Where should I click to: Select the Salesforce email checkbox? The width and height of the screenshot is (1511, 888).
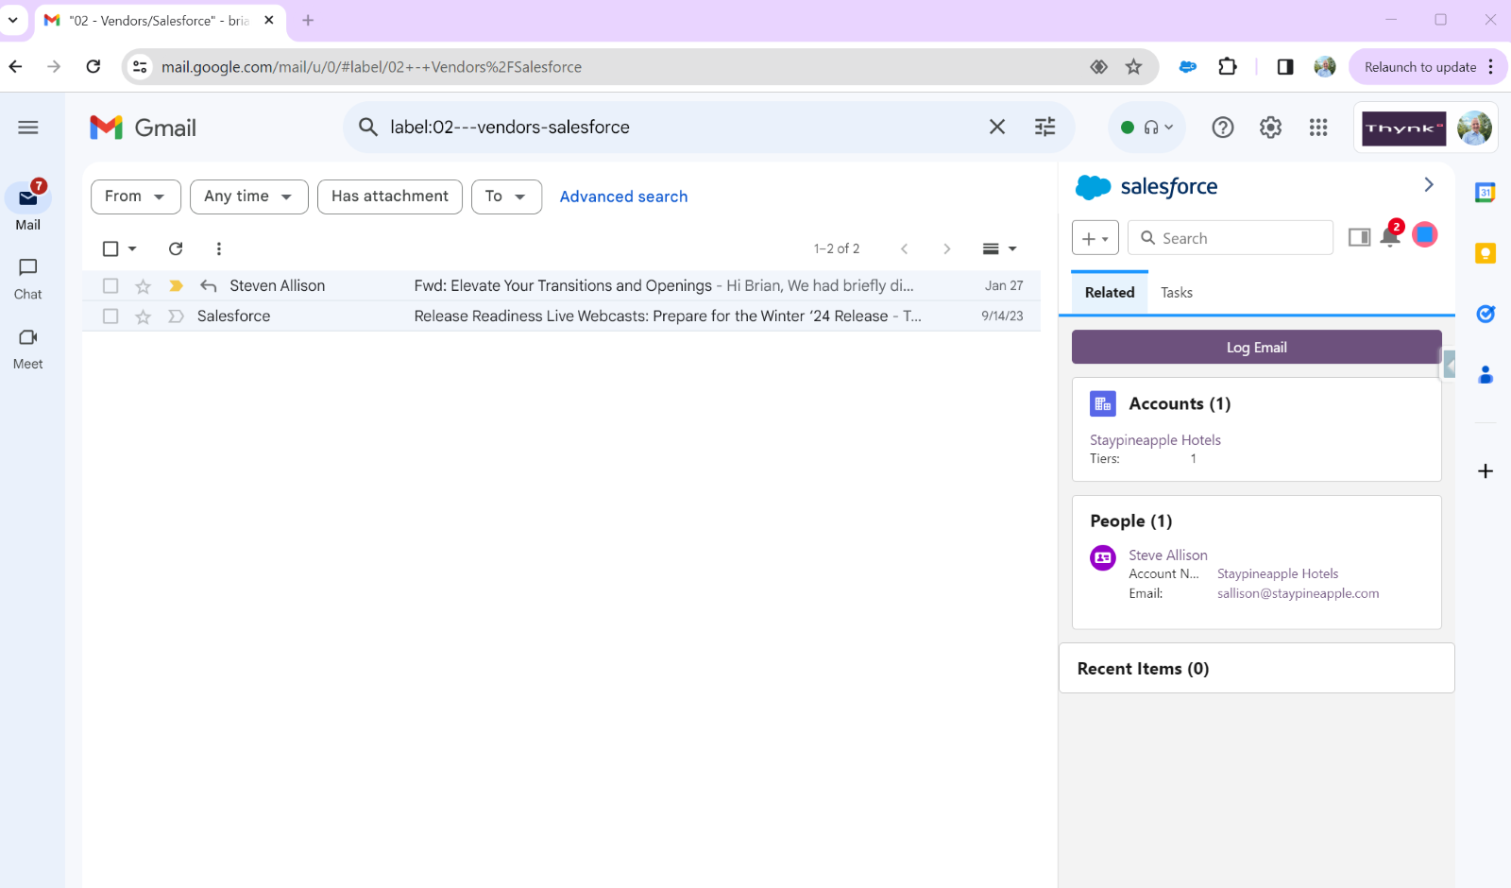pos(110,316)
